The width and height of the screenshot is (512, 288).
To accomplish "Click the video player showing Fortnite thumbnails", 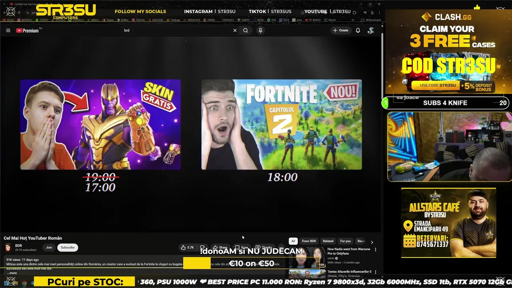I will [190, 134].
